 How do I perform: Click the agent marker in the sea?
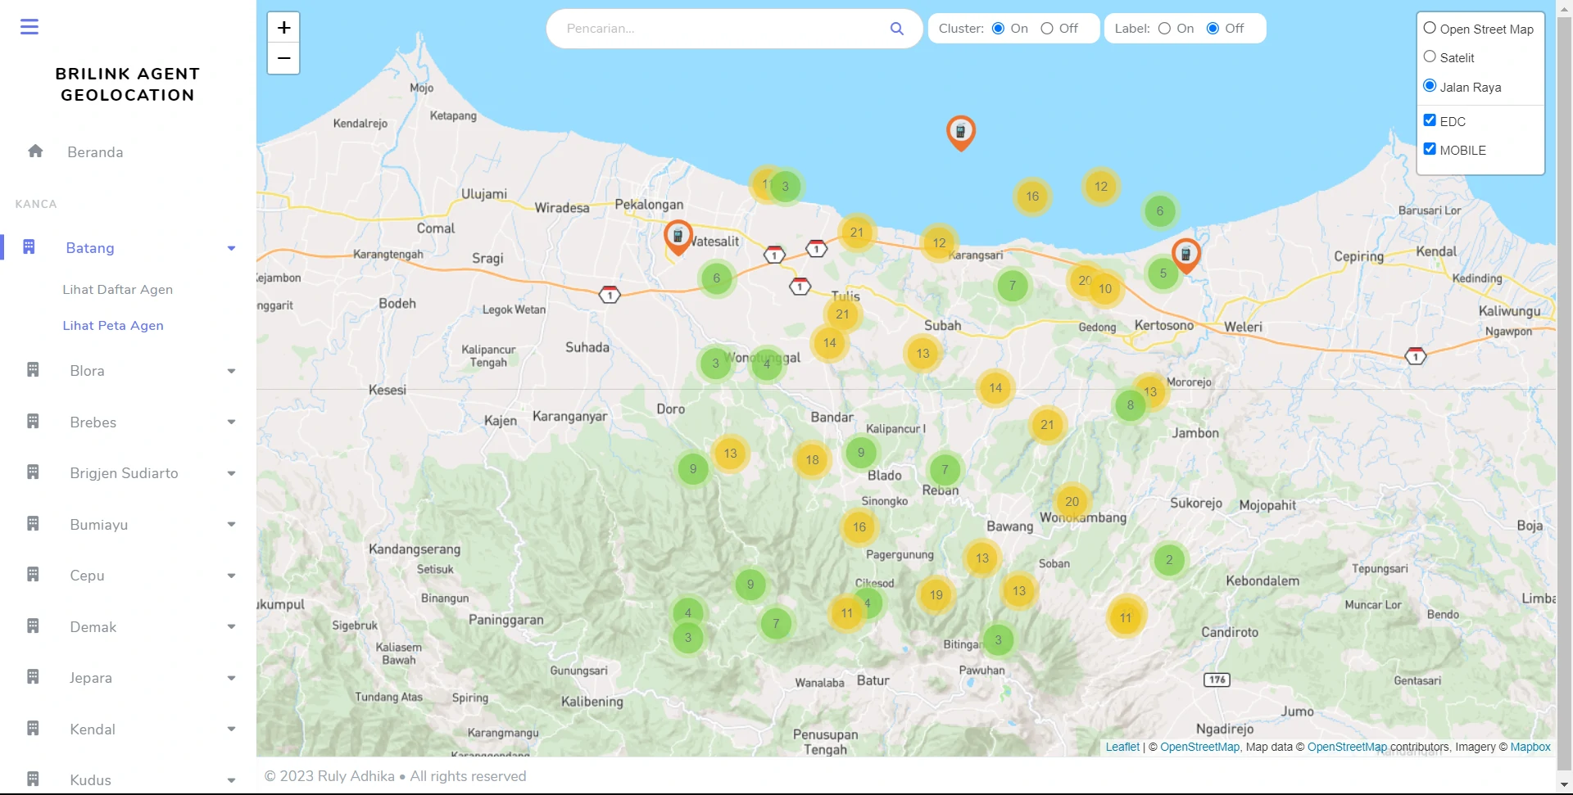(x=960, y=131)
